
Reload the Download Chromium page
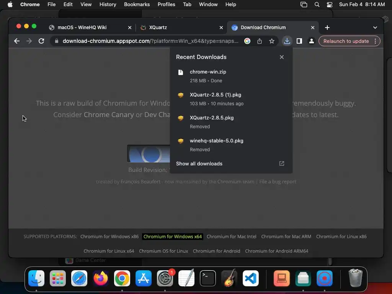tap(41, 41)
